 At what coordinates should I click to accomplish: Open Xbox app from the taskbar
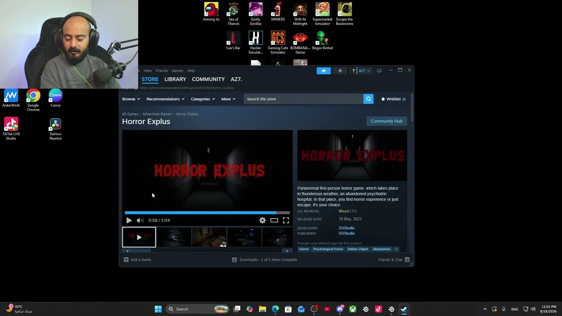(353, 309)
